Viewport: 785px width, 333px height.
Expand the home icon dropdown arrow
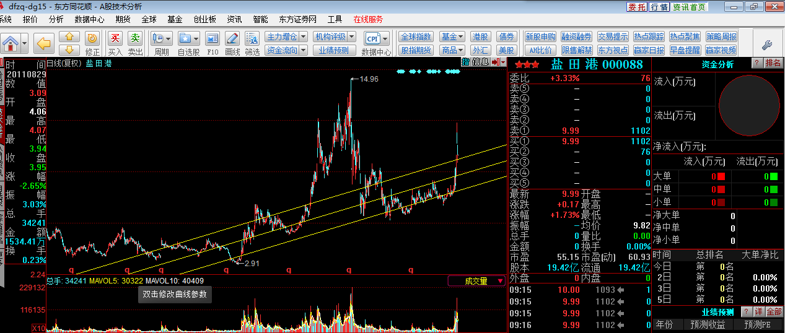click(x=24, y=43)
